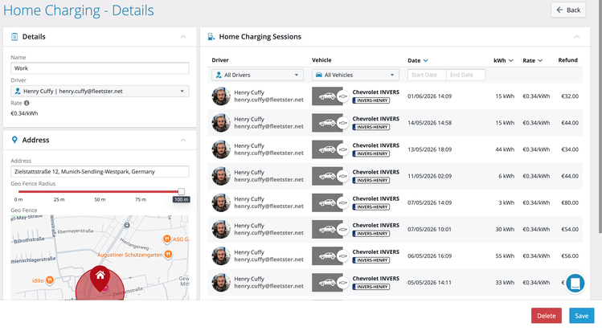The height and width of the screenshot is (331, 602).
Task: Click the 55 kWh cell
Action: (x=505, y=255)
